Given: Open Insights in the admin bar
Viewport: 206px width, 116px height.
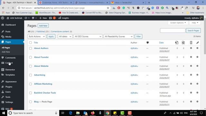Looking at the screenshot, I should click(64, 18).
